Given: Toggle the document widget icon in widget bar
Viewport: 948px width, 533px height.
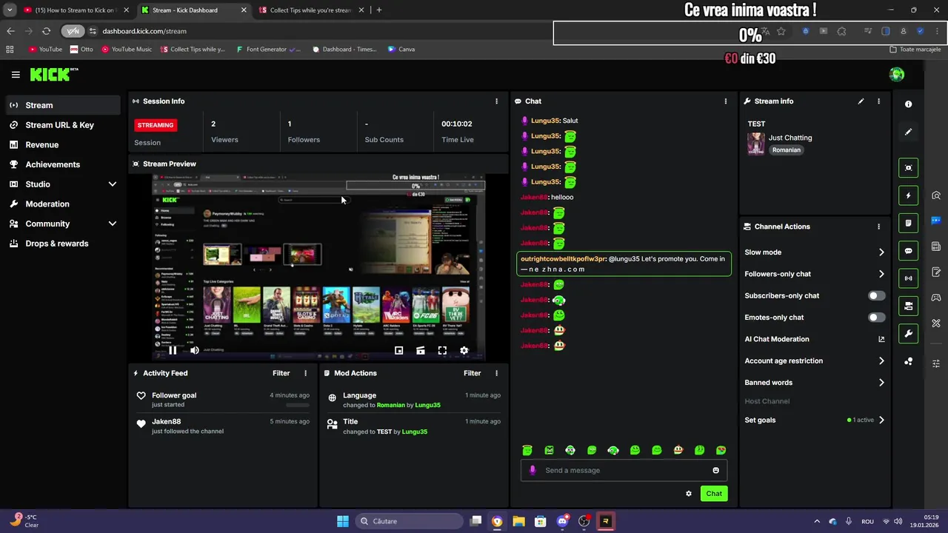Looking at the screenshot, I should tap(909, 223).
